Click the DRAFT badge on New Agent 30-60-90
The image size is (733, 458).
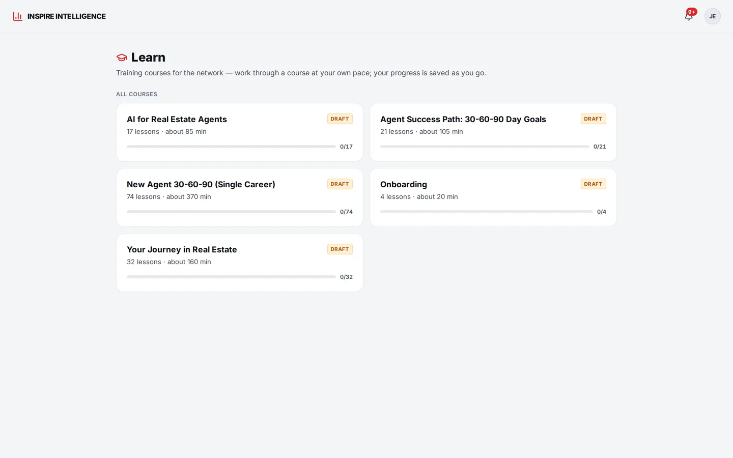pos(340,184)
